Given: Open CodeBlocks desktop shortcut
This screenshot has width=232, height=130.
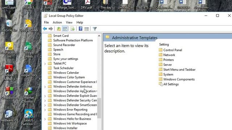Looking at the screenshot, I should (9, 93).
